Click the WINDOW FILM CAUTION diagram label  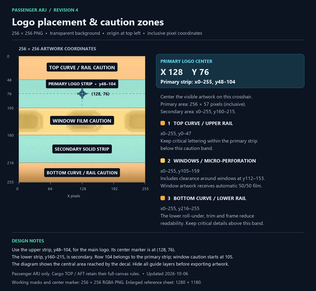[82, 120]
